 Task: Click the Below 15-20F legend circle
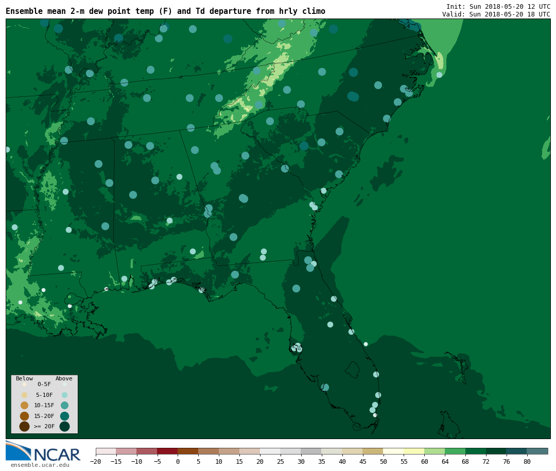pos(24,416)
